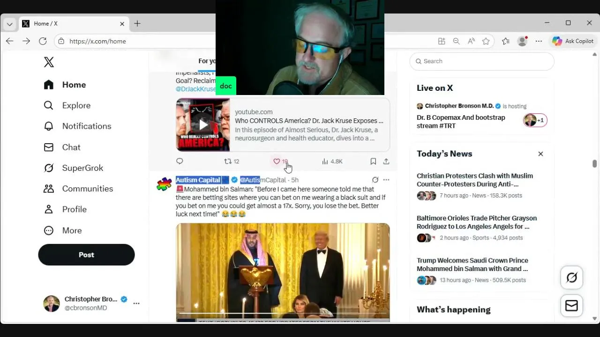This screenshot has width=600, height=337.
Task: Open Christian Protesters Clash news story
Action: coord(475,180)
